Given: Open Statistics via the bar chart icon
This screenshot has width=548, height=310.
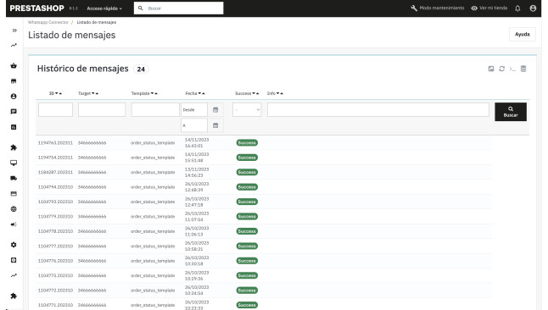Looking at the screenshot, I should coord(14,127).
